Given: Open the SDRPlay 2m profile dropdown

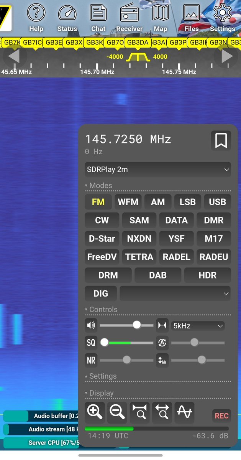Looking at the screenshot, I should coord(158,170).
